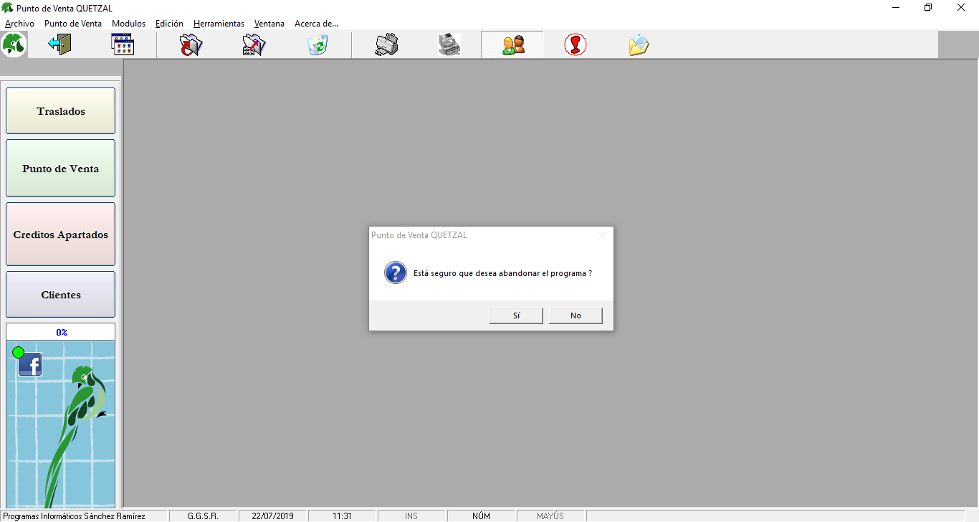
Task: Click the red exclamation alert icon
Action: [x=576, y=45]
